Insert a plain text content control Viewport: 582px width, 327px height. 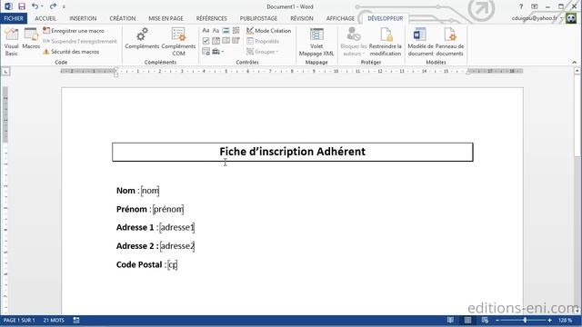[216, 30]
